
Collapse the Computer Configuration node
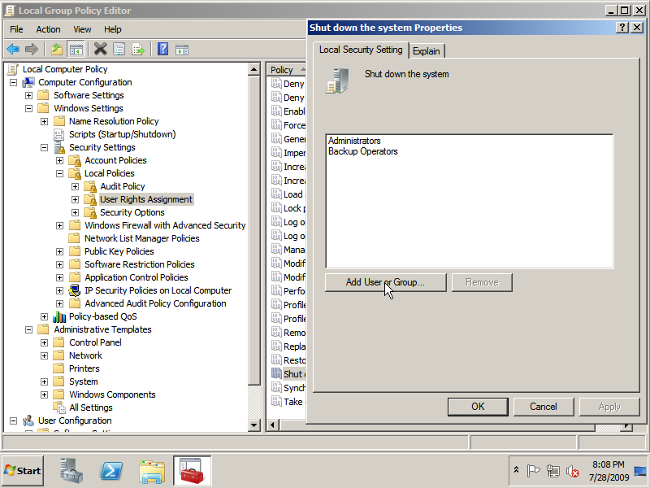13,83
